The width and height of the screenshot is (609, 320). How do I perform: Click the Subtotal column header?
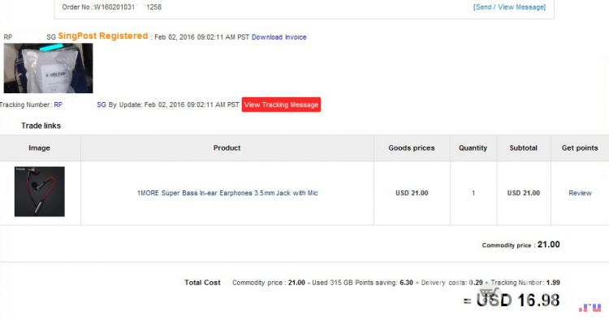click(523, 148)
